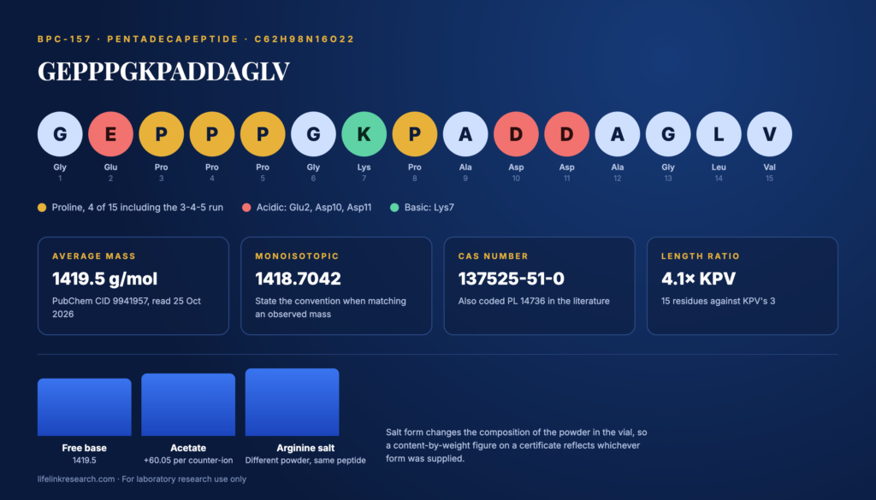Click the CAS Number 137525-51-0 card

(539, 285)
